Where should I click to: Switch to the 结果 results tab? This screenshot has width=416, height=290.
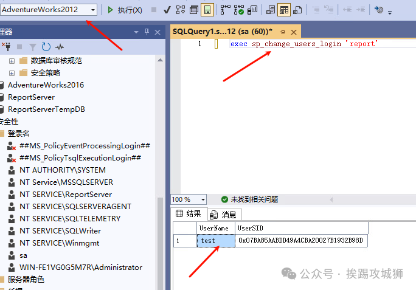point(189,213)
